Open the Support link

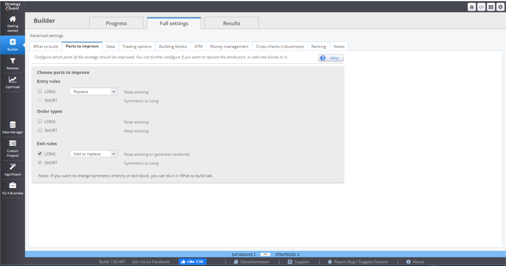point(302,262)
